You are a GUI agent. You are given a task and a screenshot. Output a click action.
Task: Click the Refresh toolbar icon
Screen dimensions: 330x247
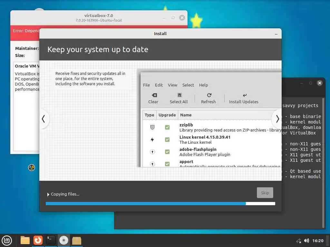tap(209, 95)
